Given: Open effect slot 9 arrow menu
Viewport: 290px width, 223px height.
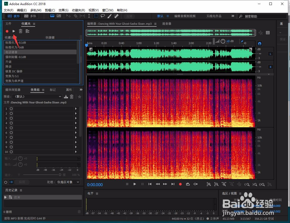Looking at the screenshot, I should pos(76,147).
